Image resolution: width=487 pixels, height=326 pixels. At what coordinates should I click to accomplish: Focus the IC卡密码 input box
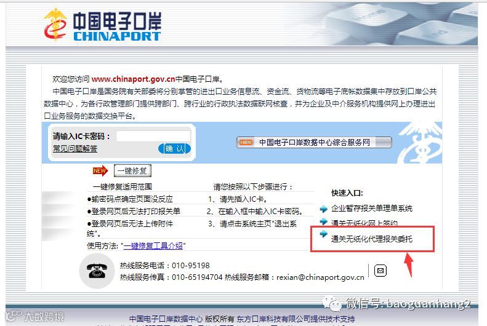click(x=153, y=136)
